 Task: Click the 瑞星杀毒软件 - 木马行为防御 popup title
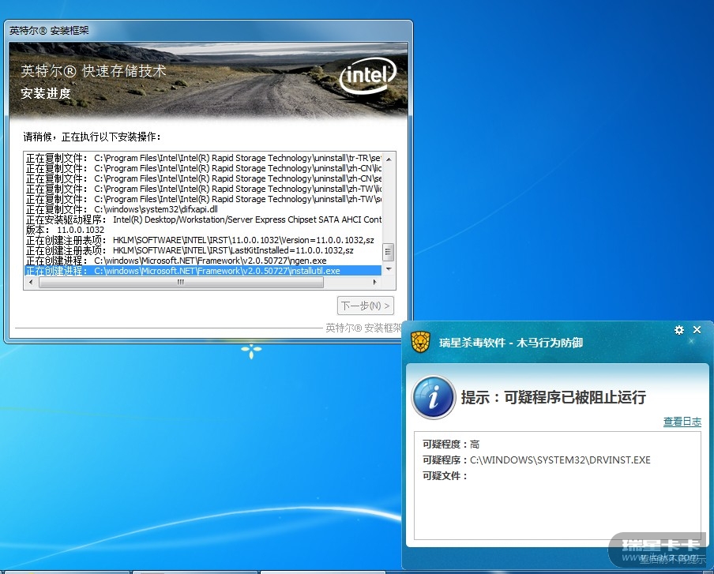511,343
